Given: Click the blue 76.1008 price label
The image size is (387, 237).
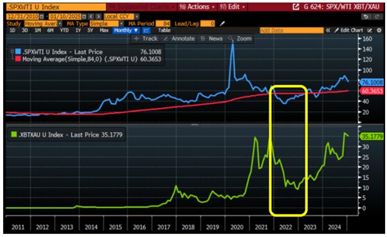Looking at the screenshot, I should point(372,82).
